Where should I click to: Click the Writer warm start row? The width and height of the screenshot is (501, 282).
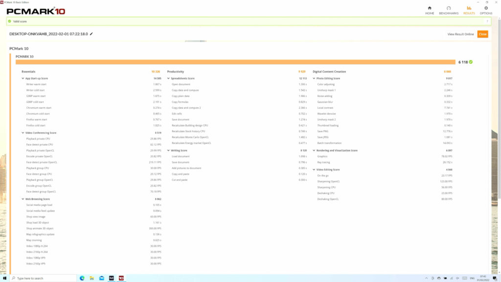point(93,84)
